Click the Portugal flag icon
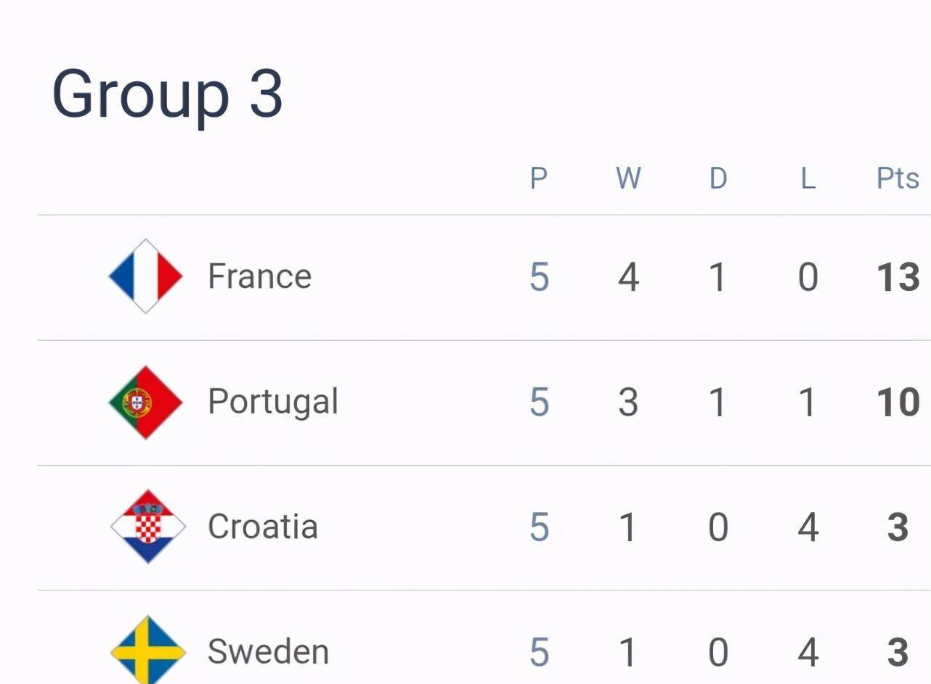 point(146,402)
